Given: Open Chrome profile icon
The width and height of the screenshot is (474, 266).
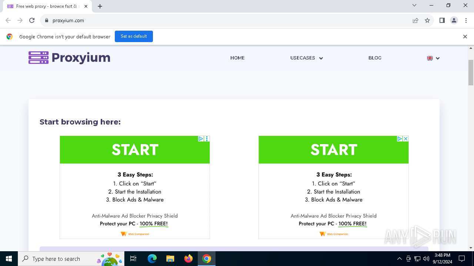Looking at the screenshot, I should pyautogui.click(x=454, y=20).
